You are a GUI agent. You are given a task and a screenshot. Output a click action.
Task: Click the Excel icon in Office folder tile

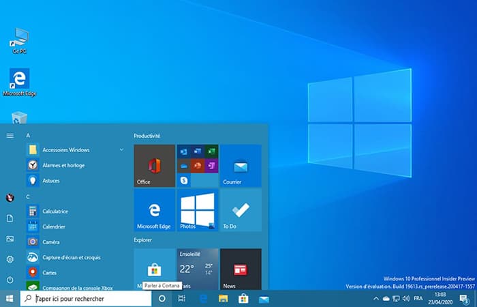pos(212,151)
